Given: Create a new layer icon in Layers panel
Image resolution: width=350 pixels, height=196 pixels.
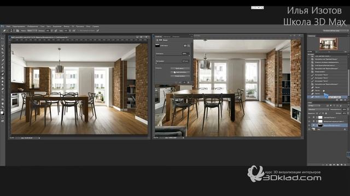Looking at the screenshot, I should pos(341,164).
